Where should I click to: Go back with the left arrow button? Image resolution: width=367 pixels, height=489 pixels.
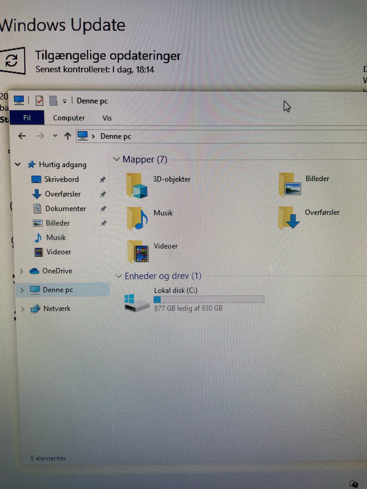point(22,136)
